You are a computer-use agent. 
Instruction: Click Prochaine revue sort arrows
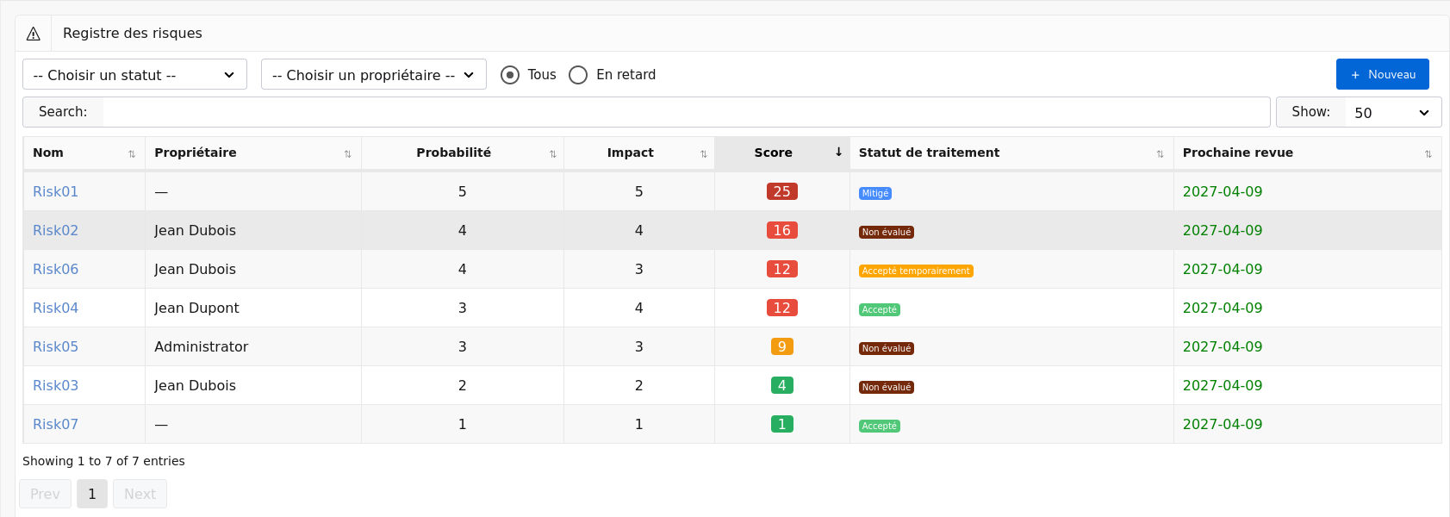tap(1428, 153)
